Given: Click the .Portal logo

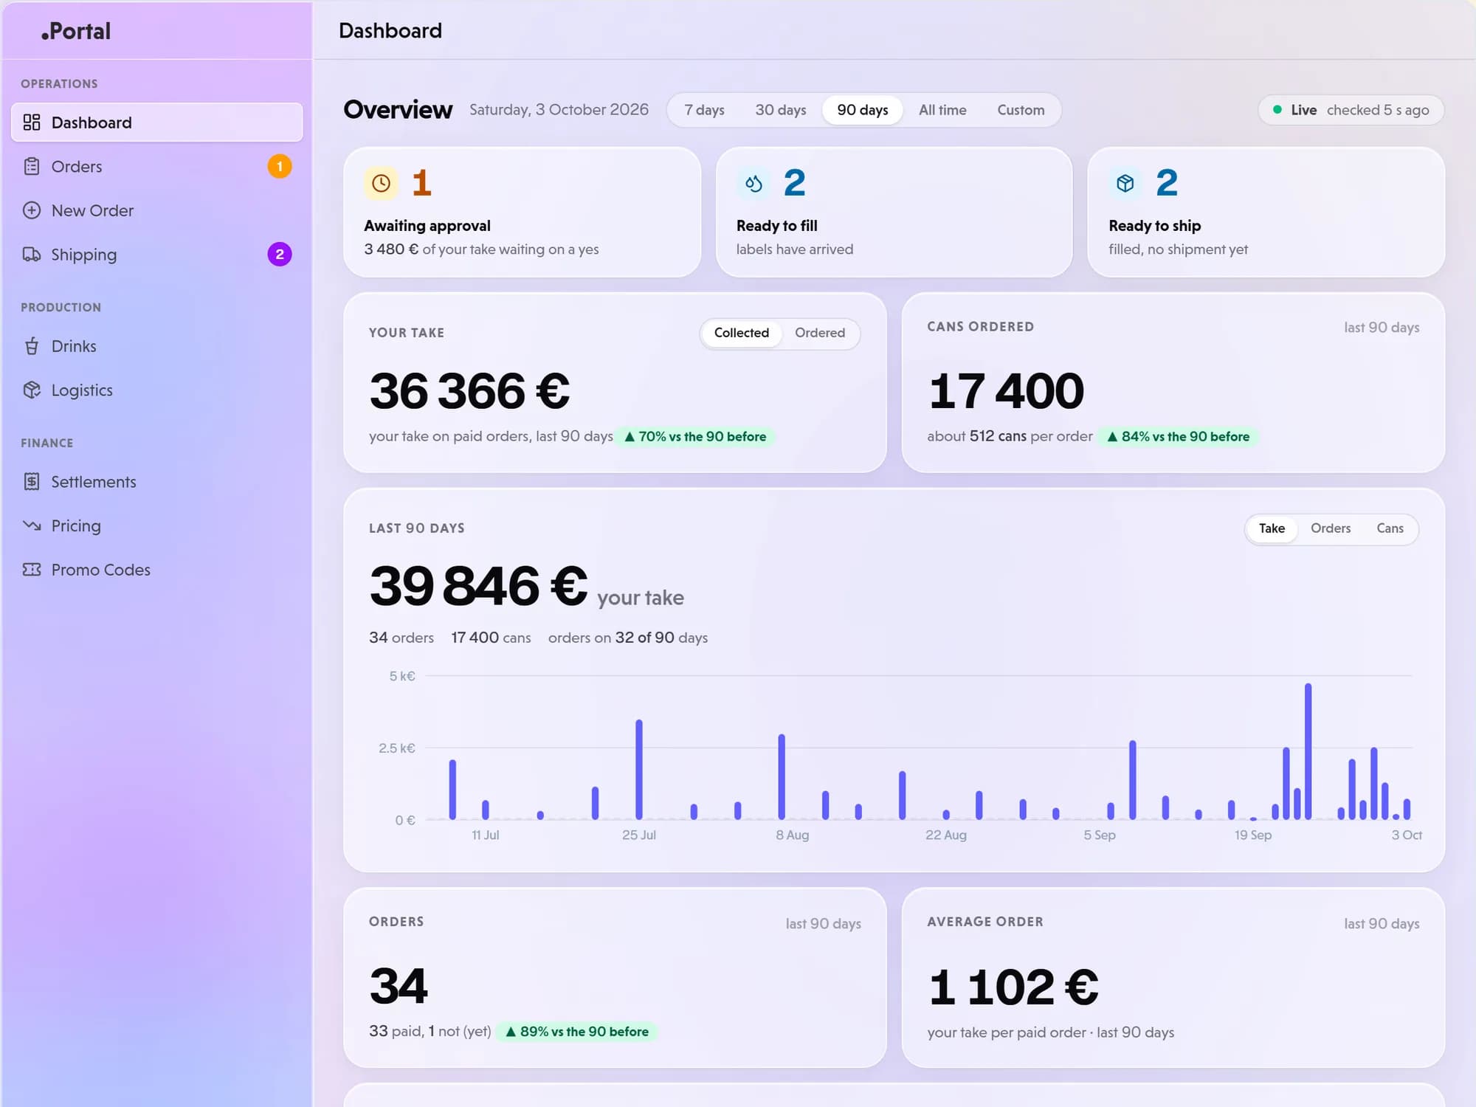Looking at the screenshot, I should pyautogui.click(x=76, y=31).
